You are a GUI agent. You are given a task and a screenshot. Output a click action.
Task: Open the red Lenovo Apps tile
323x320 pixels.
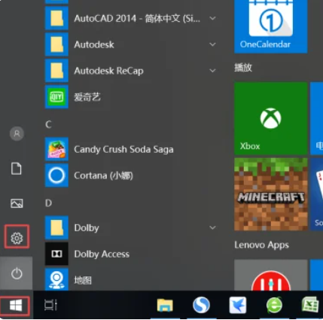(x=271, y=275)
